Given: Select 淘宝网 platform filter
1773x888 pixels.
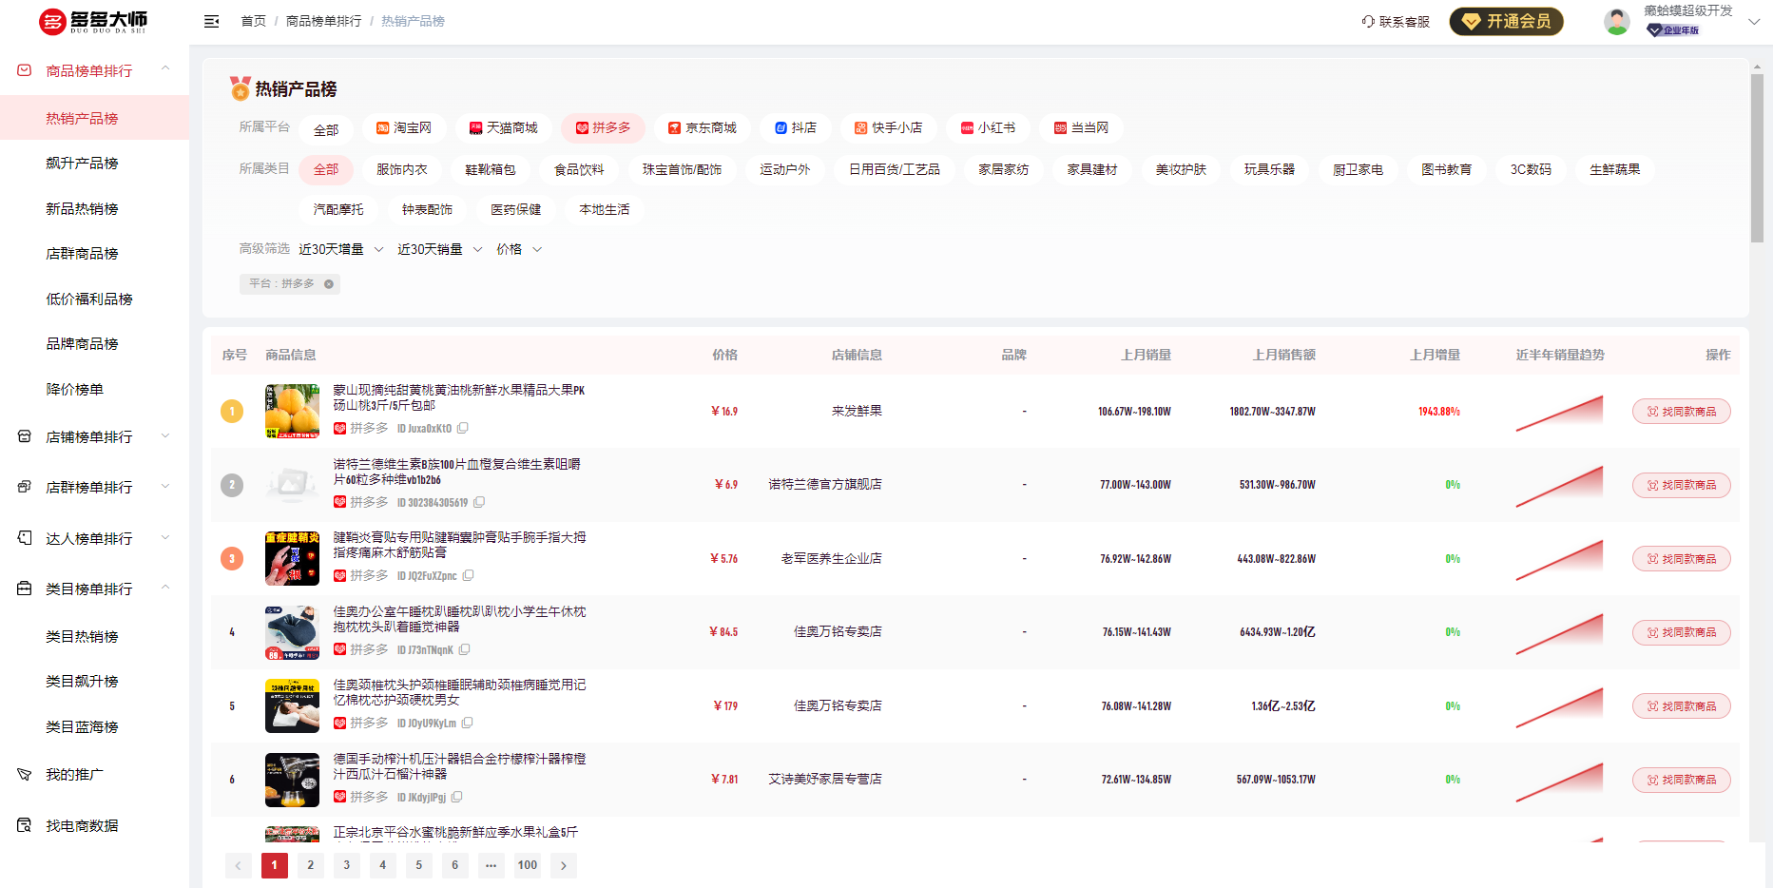Looking at the screenshot, I should point(404,127).
